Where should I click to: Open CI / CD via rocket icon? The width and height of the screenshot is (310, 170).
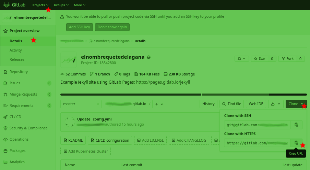pyautogui.click(x=5, y=117)
